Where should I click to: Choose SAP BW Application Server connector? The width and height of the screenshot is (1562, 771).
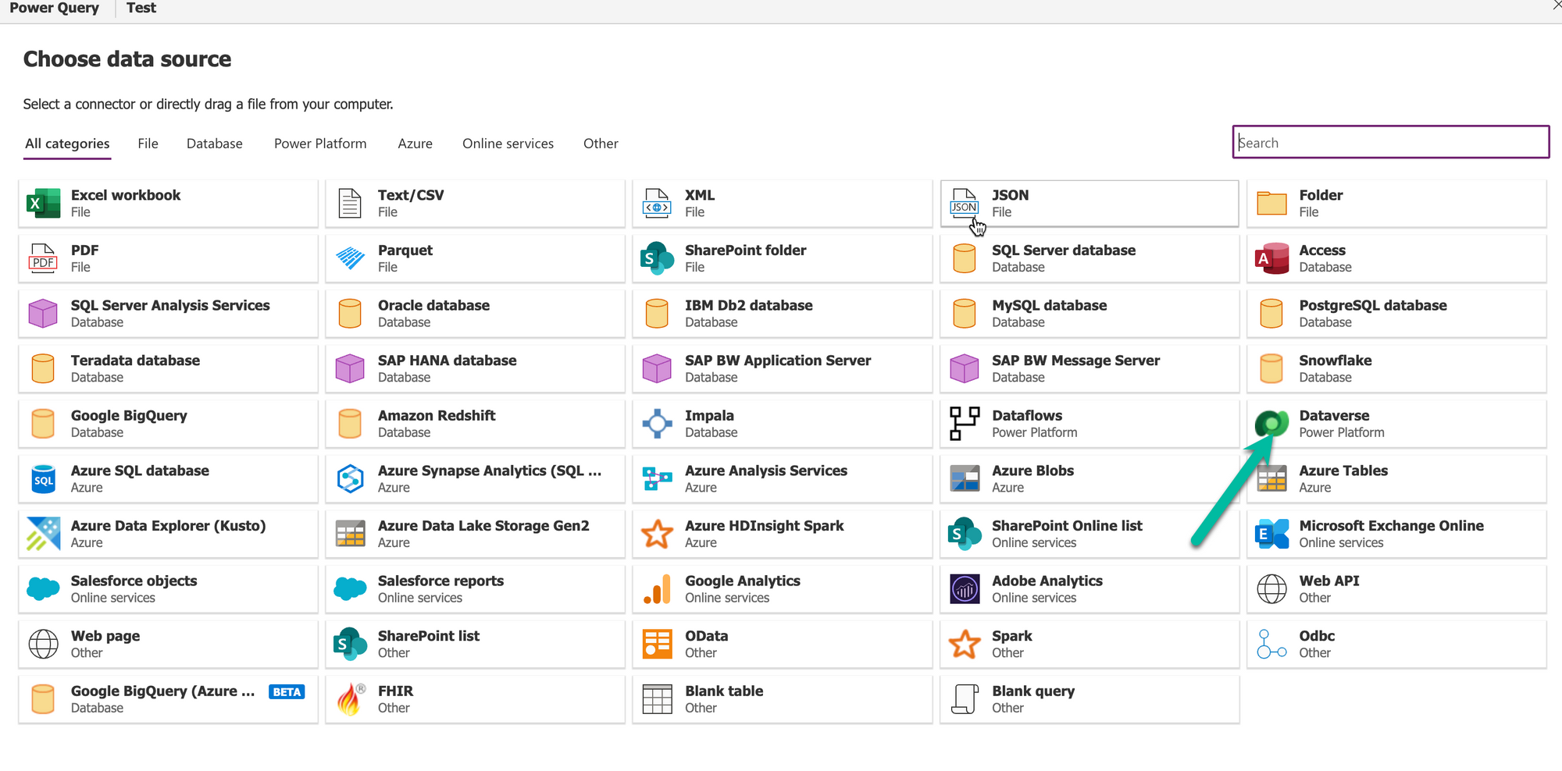782,368
